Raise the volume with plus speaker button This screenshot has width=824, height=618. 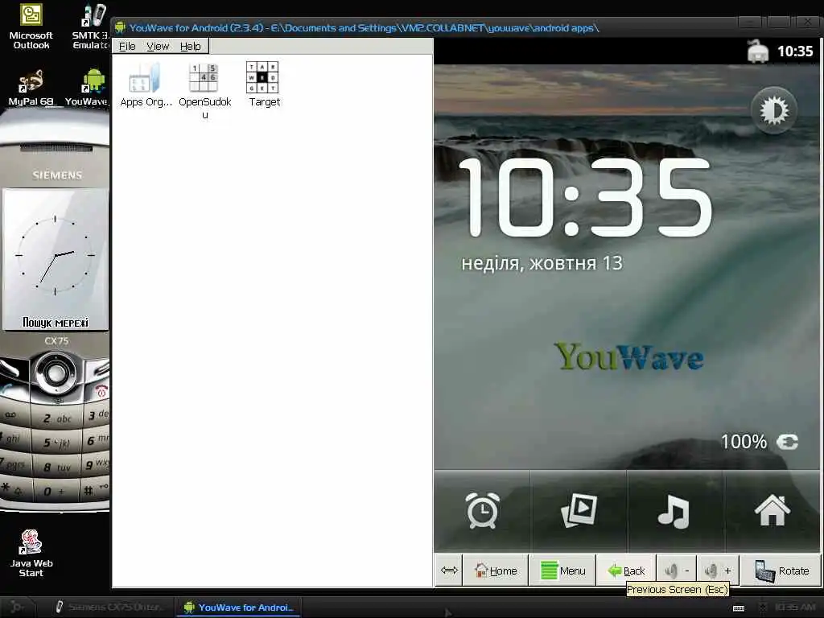click(718, 571)
